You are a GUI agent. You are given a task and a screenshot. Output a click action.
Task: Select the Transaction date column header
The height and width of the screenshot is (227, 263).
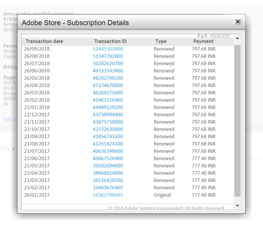click(44, 41)
